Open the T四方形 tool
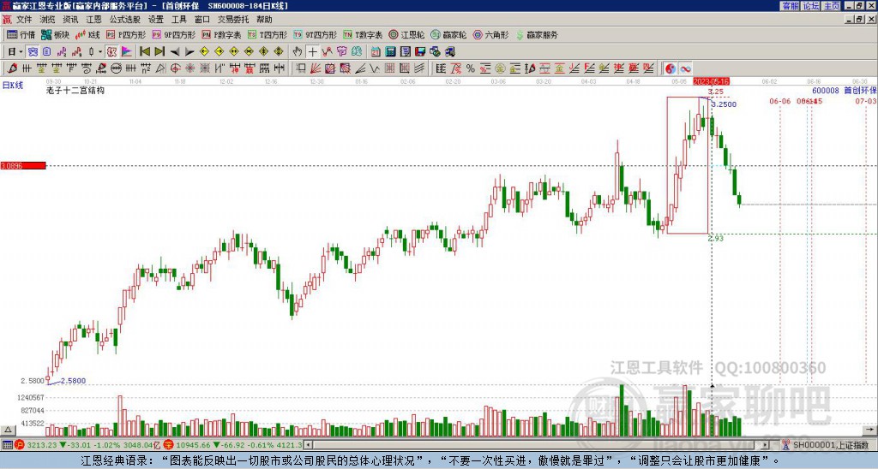This screenshot has width=878, height=469. (x=268, y=35)
